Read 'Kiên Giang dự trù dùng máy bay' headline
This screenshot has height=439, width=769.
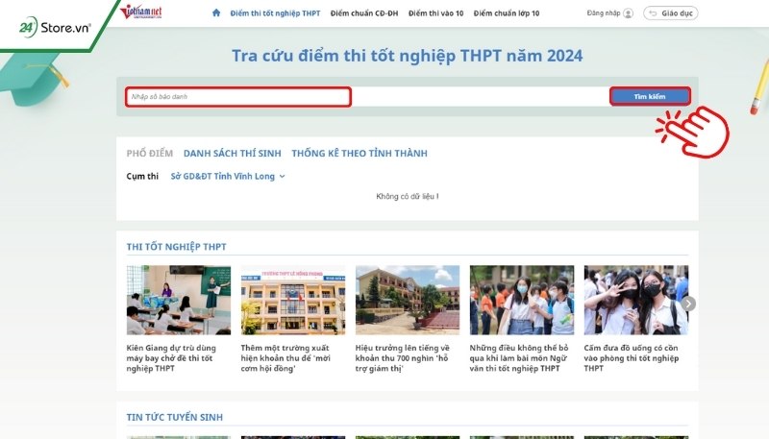point(171,358)
